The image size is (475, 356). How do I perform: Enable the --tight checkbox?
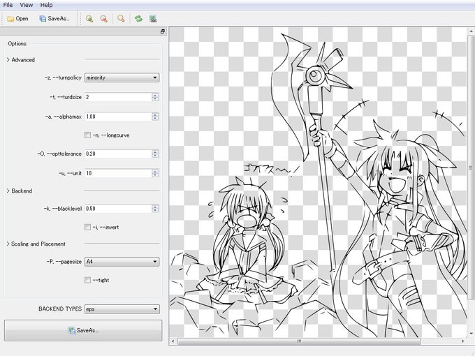[x=87, y=280]
